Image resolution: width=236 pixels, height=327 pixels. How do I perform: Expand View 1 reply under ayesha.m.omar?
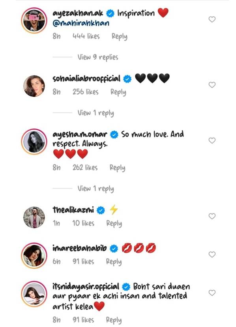click(x=96, y=189)
